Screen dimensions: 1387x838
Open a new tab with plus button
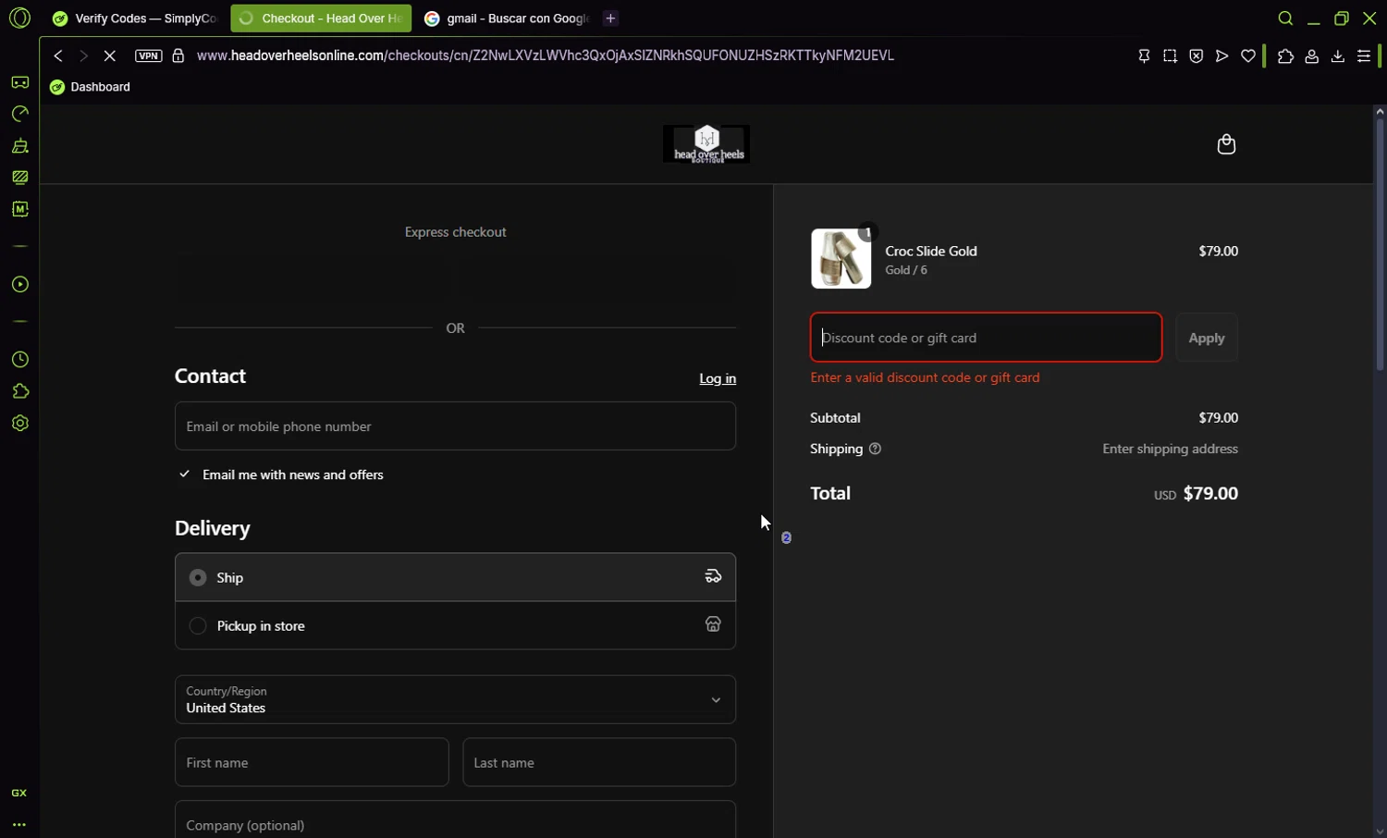611,18
